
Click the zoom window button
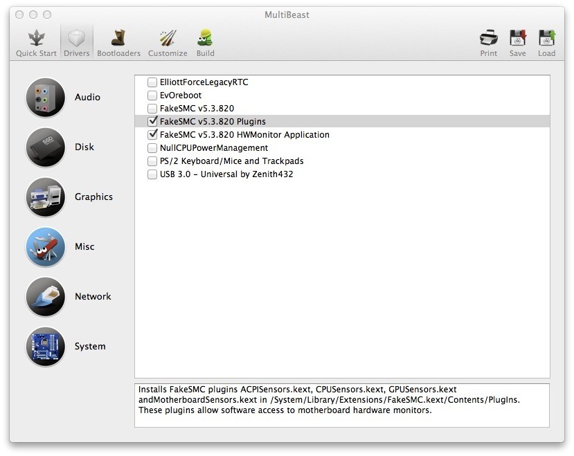pyautogui.click(x=47, y=15)
